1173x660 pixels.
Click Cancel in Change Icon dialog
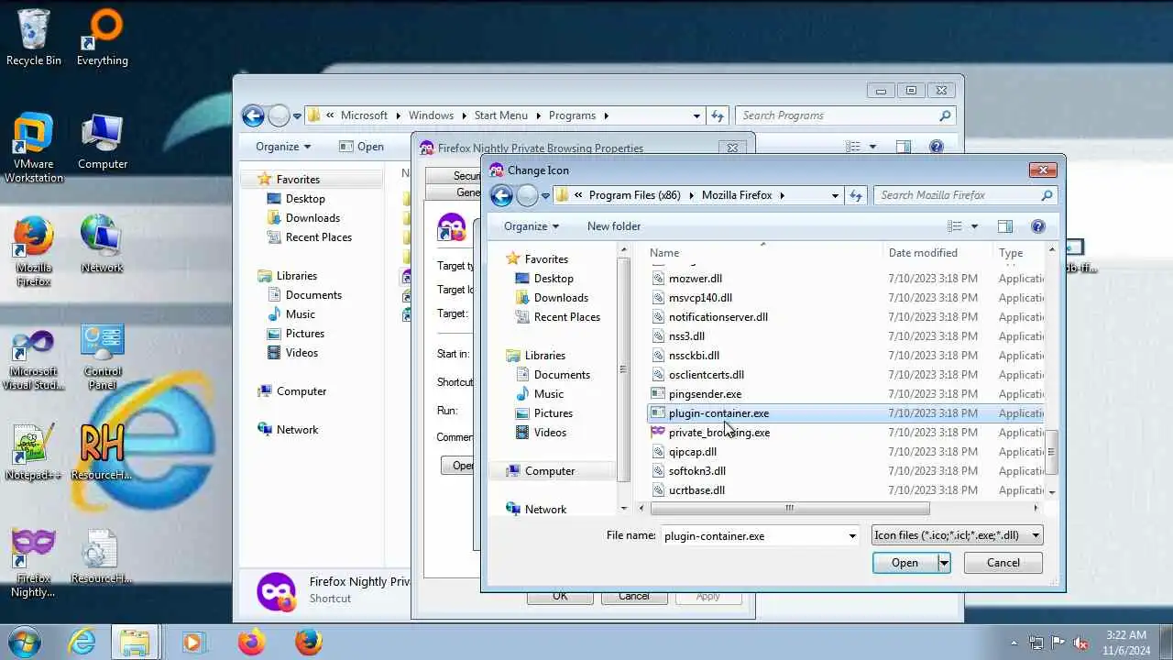click(x=1003, y=563)
